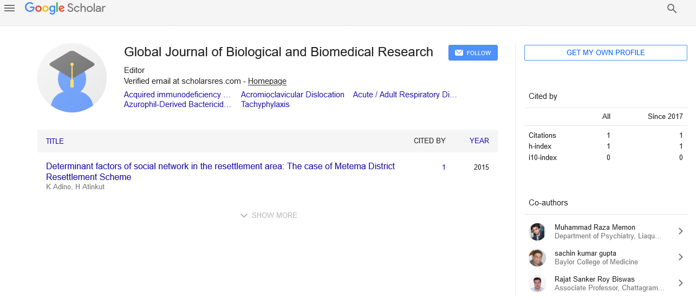Screen dimensions: 696x300
Task: Click Department of Psychiatry affiliation text
Action: click(608, 236)
